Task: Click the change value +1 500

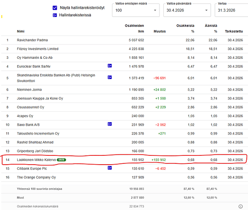Action: [x=160, y=98]
